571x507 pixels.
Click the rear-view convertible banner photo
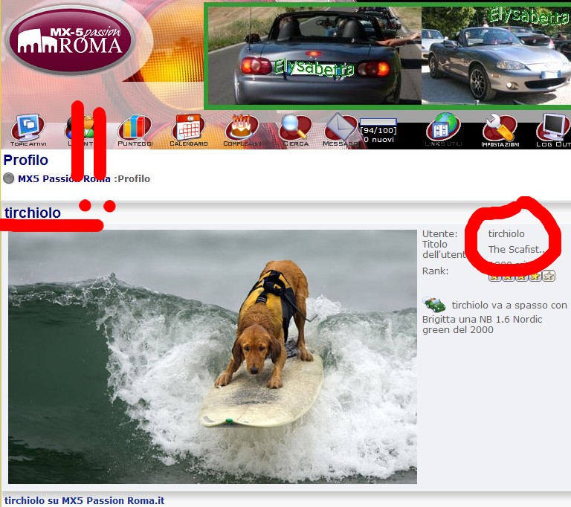[x=314, y=56]
